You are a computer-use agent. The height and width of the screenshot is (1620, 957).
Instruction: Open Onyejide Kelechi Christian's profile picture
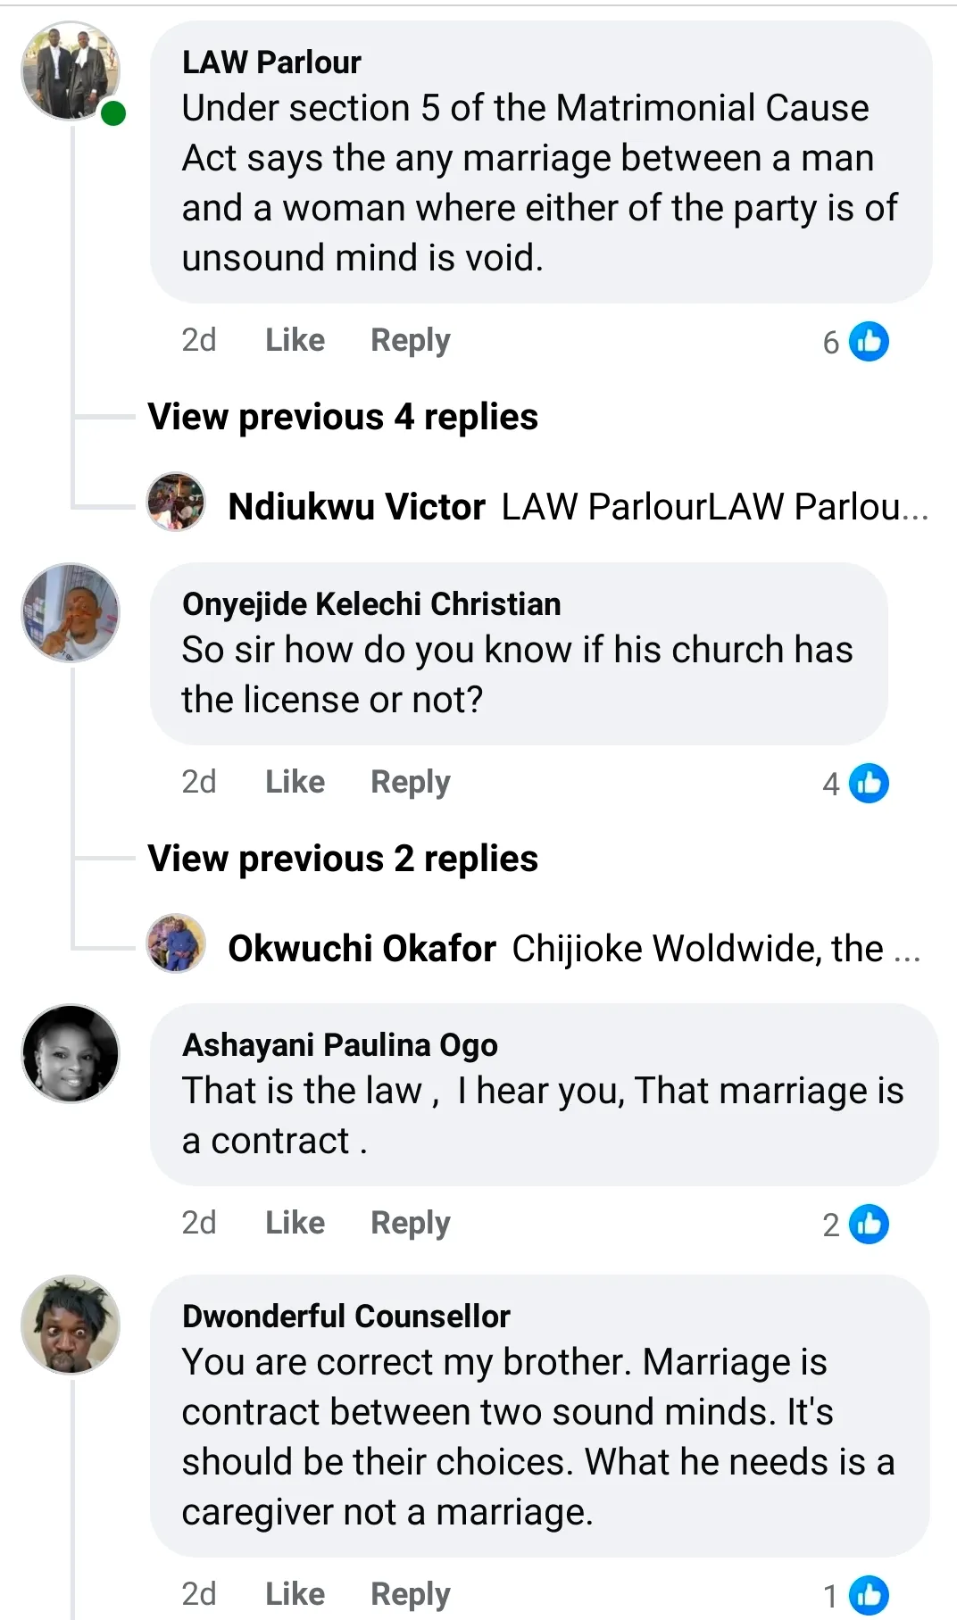coord(71,612)
